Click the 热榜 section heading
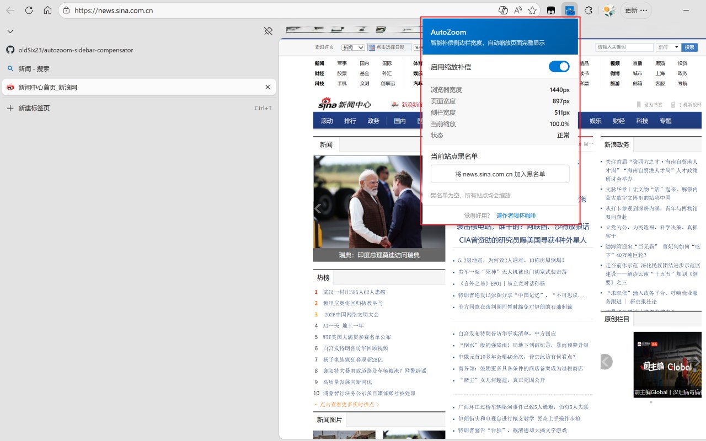Viewport: 706px width, 441px height. 323,277
